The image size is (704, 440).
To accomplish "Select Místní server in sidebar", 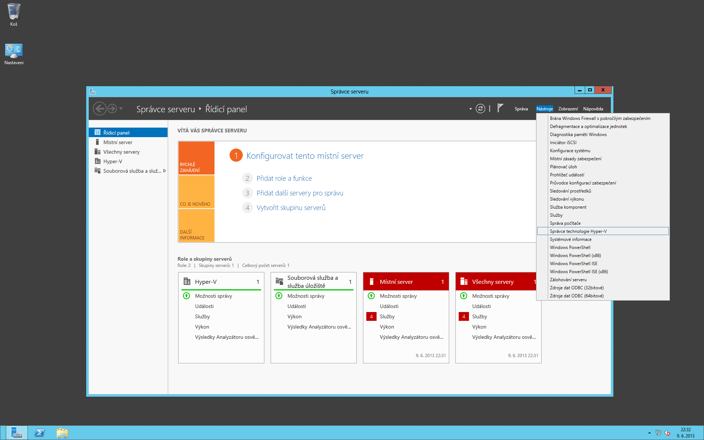I will (x=118, y=142).
